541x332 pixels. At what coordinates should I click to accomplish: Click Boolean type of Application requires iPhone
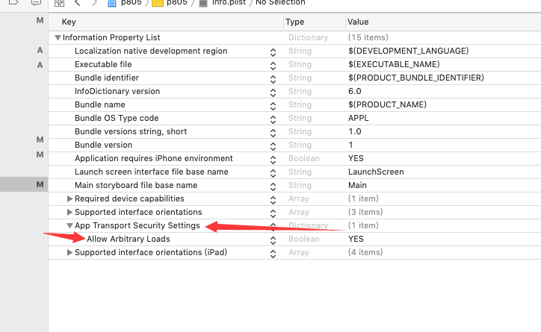(303, 158)
